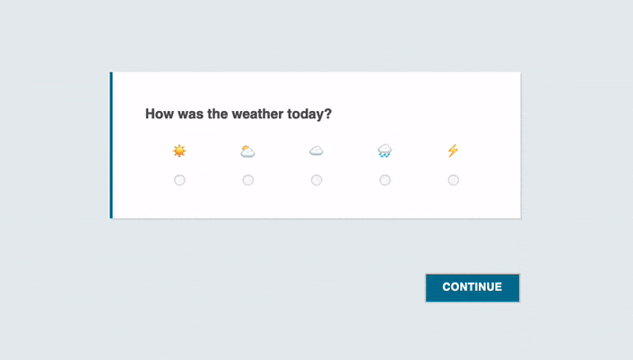This screenshot has width=633, height=360.
Task: Click the word "today?" in the heading
Action: [x=309, y=115]
